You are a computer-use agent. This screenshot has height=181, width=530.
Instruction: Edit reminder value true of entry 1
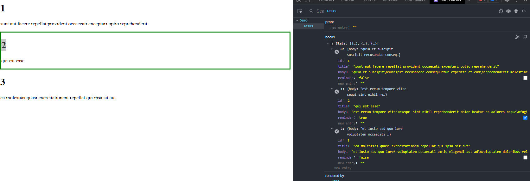363,118
